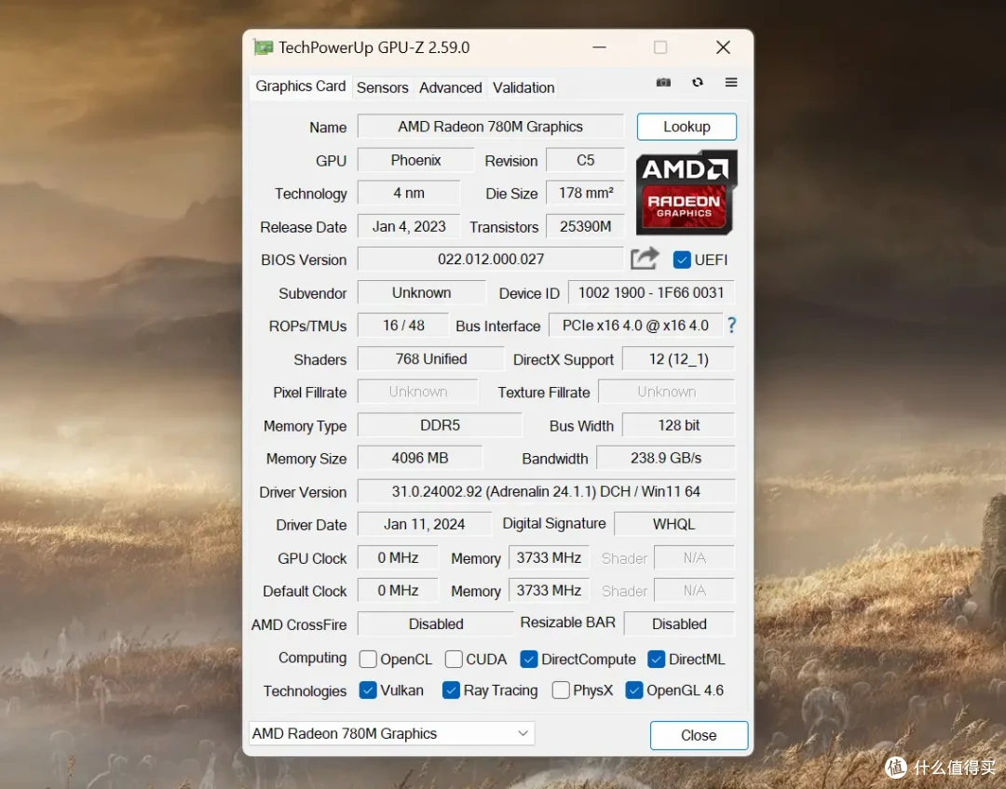
Task: Click the Resizable BAR value Disabled
Action: [679, 624]
